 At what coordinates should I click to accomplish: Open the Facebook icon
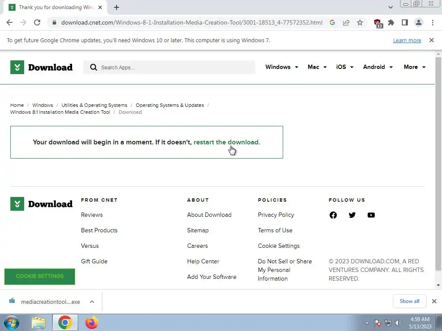[333, 215]
